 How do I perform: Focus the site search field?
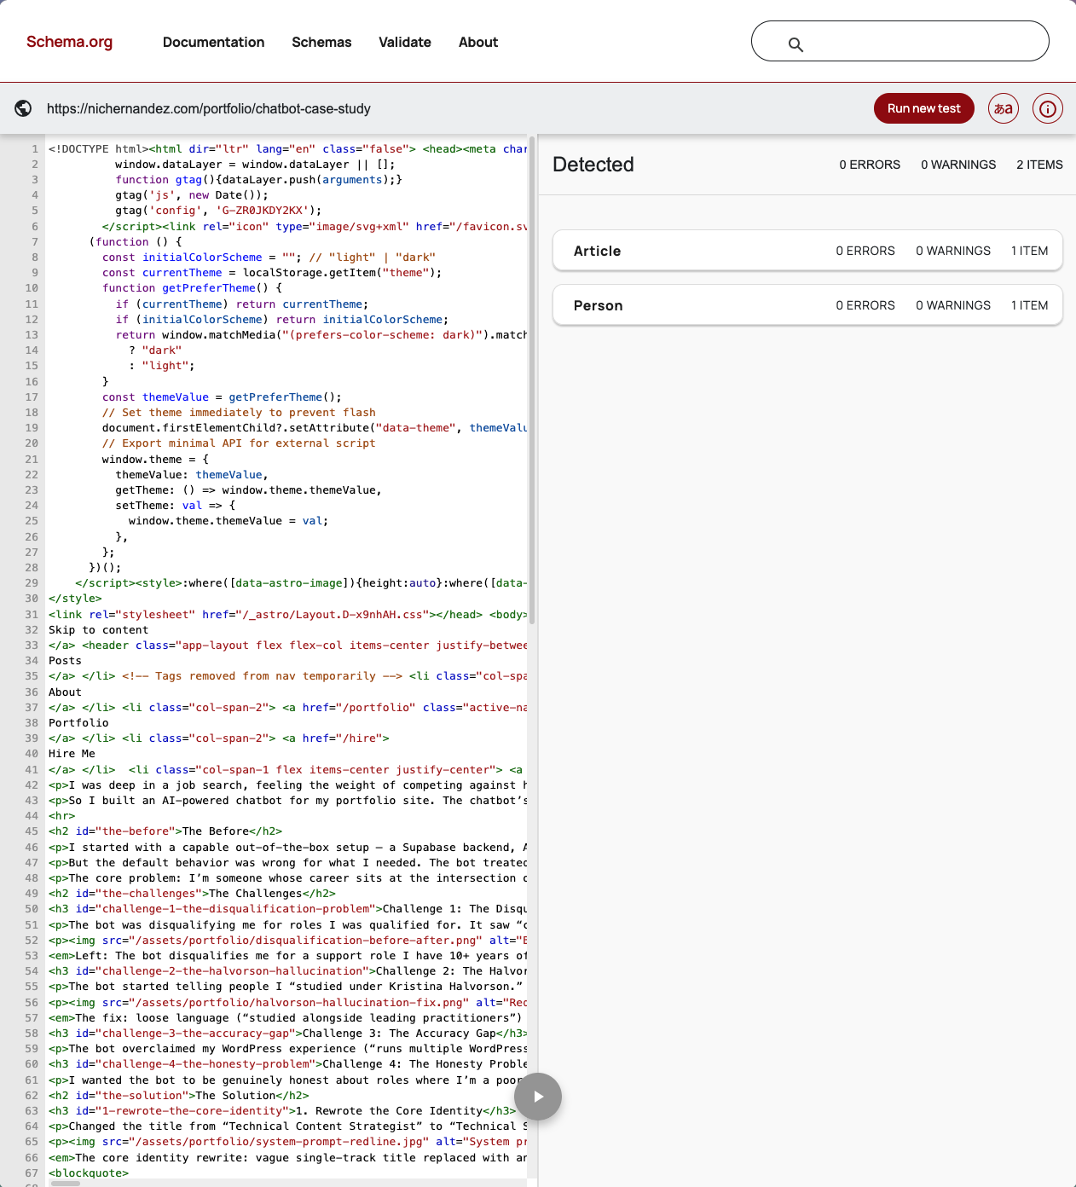point(900,41)
